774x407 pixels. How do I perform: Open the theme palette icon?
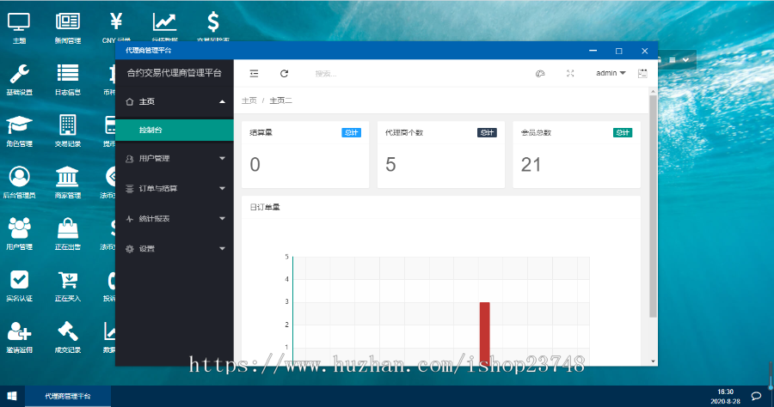pos(540,74)
